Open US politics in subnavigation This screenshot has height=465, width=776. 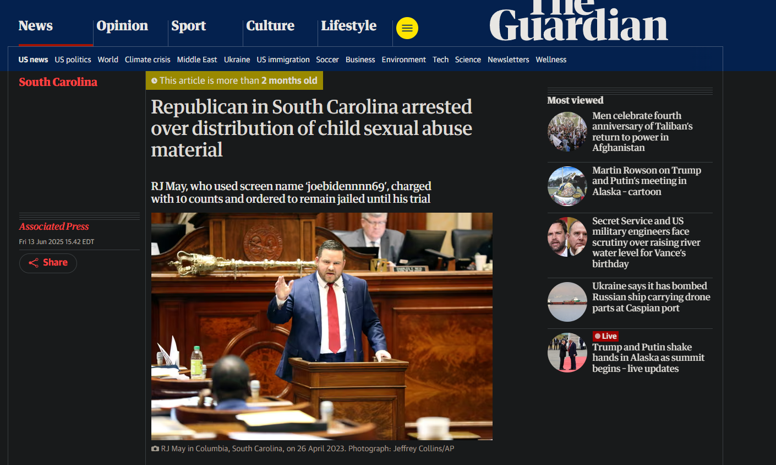73,60
